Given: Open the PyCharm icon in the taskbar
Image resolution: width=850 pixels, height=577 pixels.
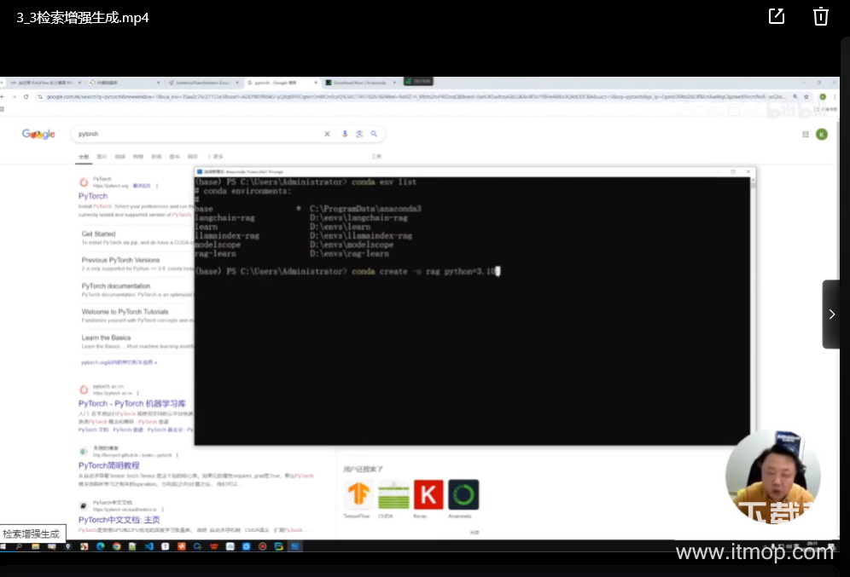Looking at the screenshot, I should (278, 546).
